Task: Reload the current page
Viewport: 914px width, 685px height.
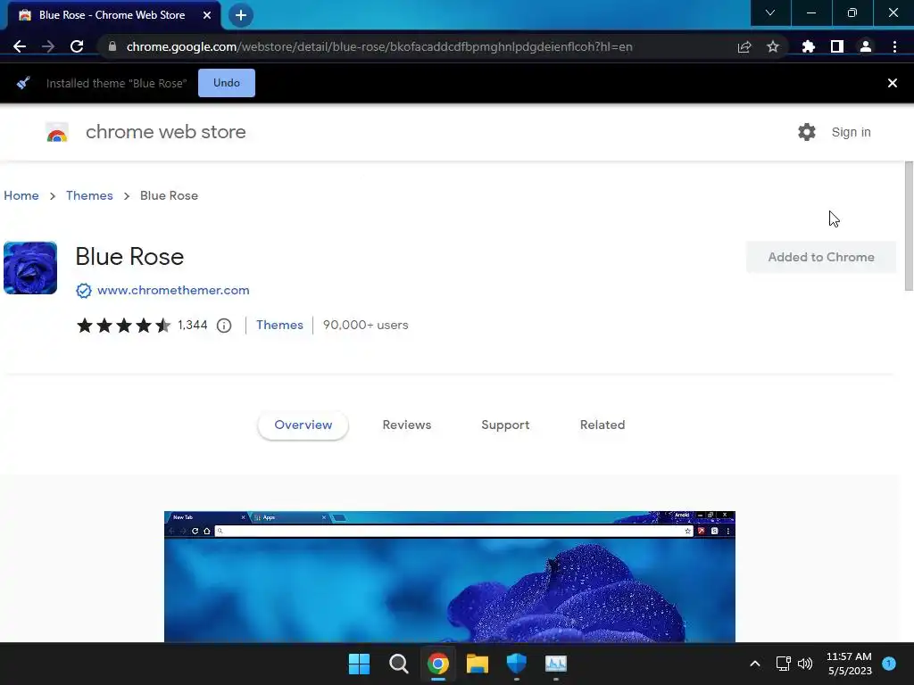Action: pos(77,46)
